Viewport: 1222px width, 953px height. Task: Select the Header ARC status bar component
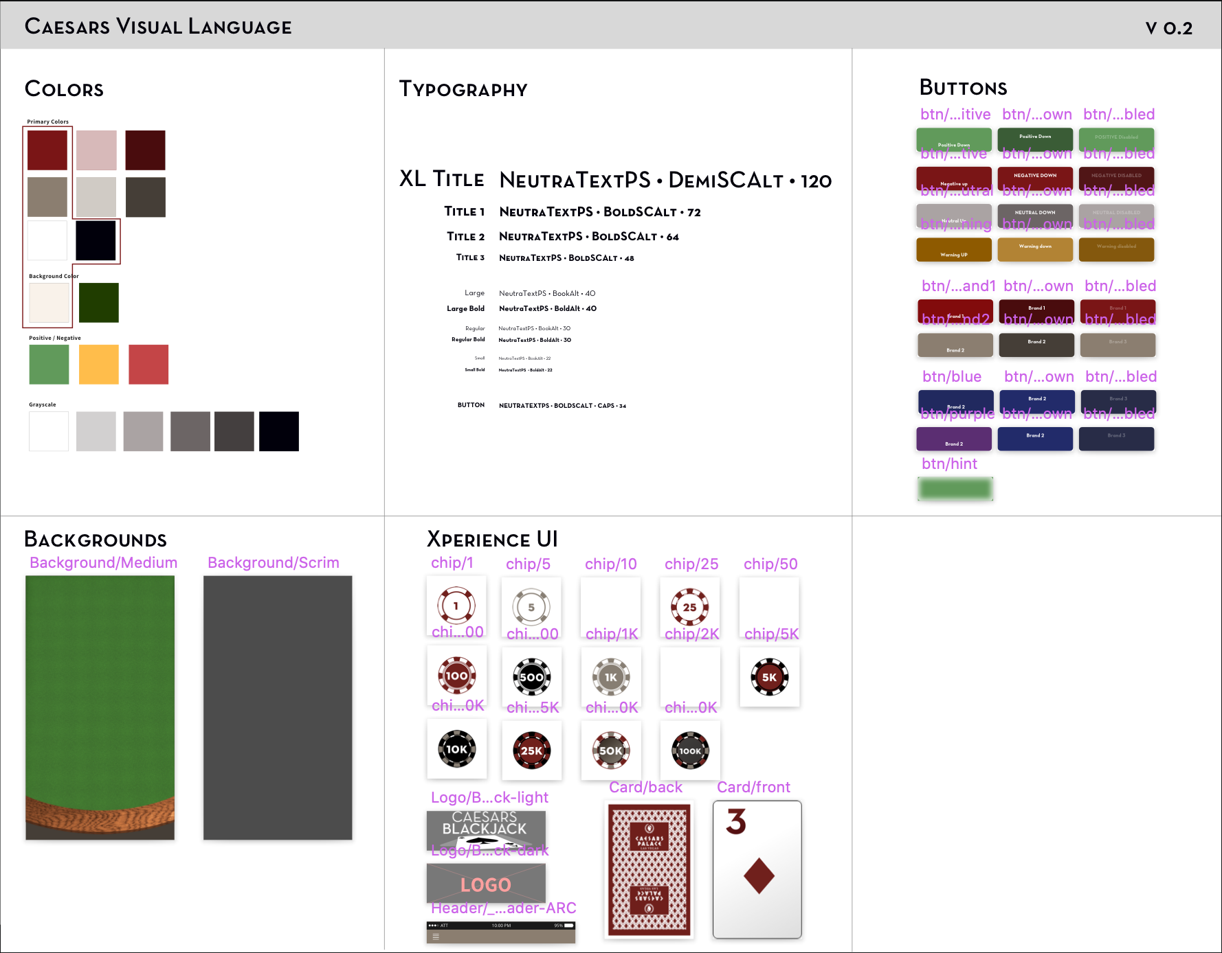501,932
